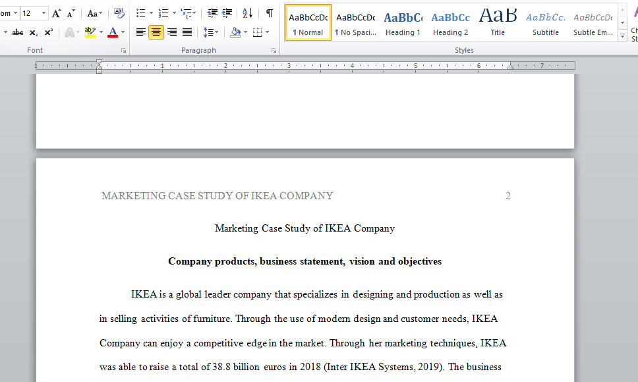Image resolution: width=638 pixels, height=382 pixels.
Task: Align text to the left
Action: point(141,32)
